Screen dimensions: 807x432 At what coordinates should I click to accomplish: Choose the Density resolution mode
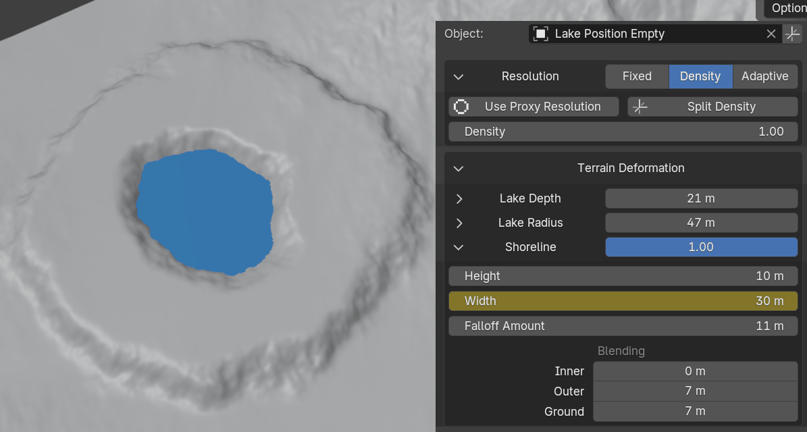tap(700, 76)
